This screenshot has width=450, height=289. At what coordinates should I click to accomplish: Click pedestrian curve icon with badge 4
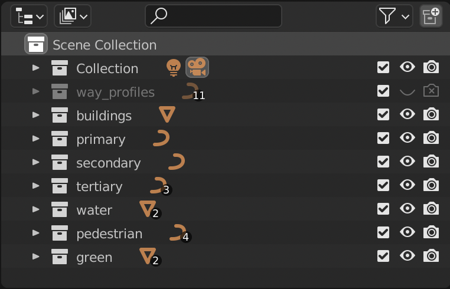[x=180, y=233]
